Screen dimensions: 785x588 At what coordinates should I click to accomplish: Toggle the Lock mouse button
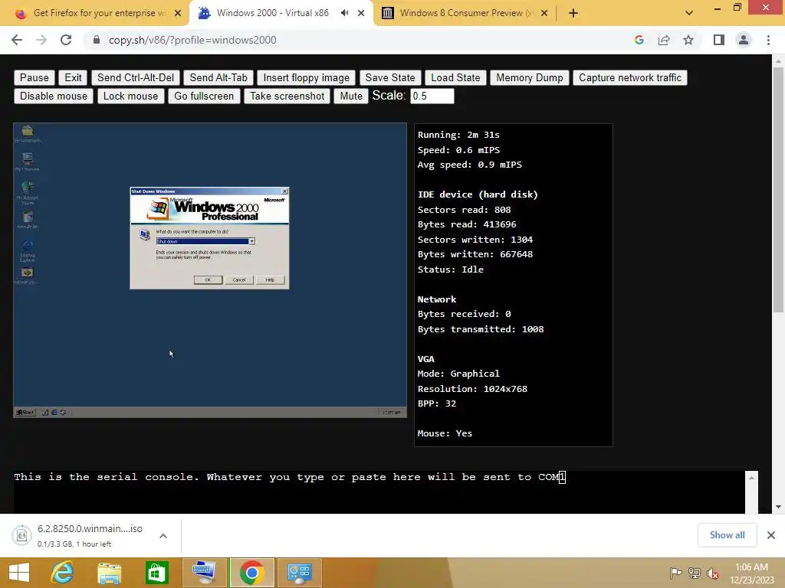(x=130, y=96)
